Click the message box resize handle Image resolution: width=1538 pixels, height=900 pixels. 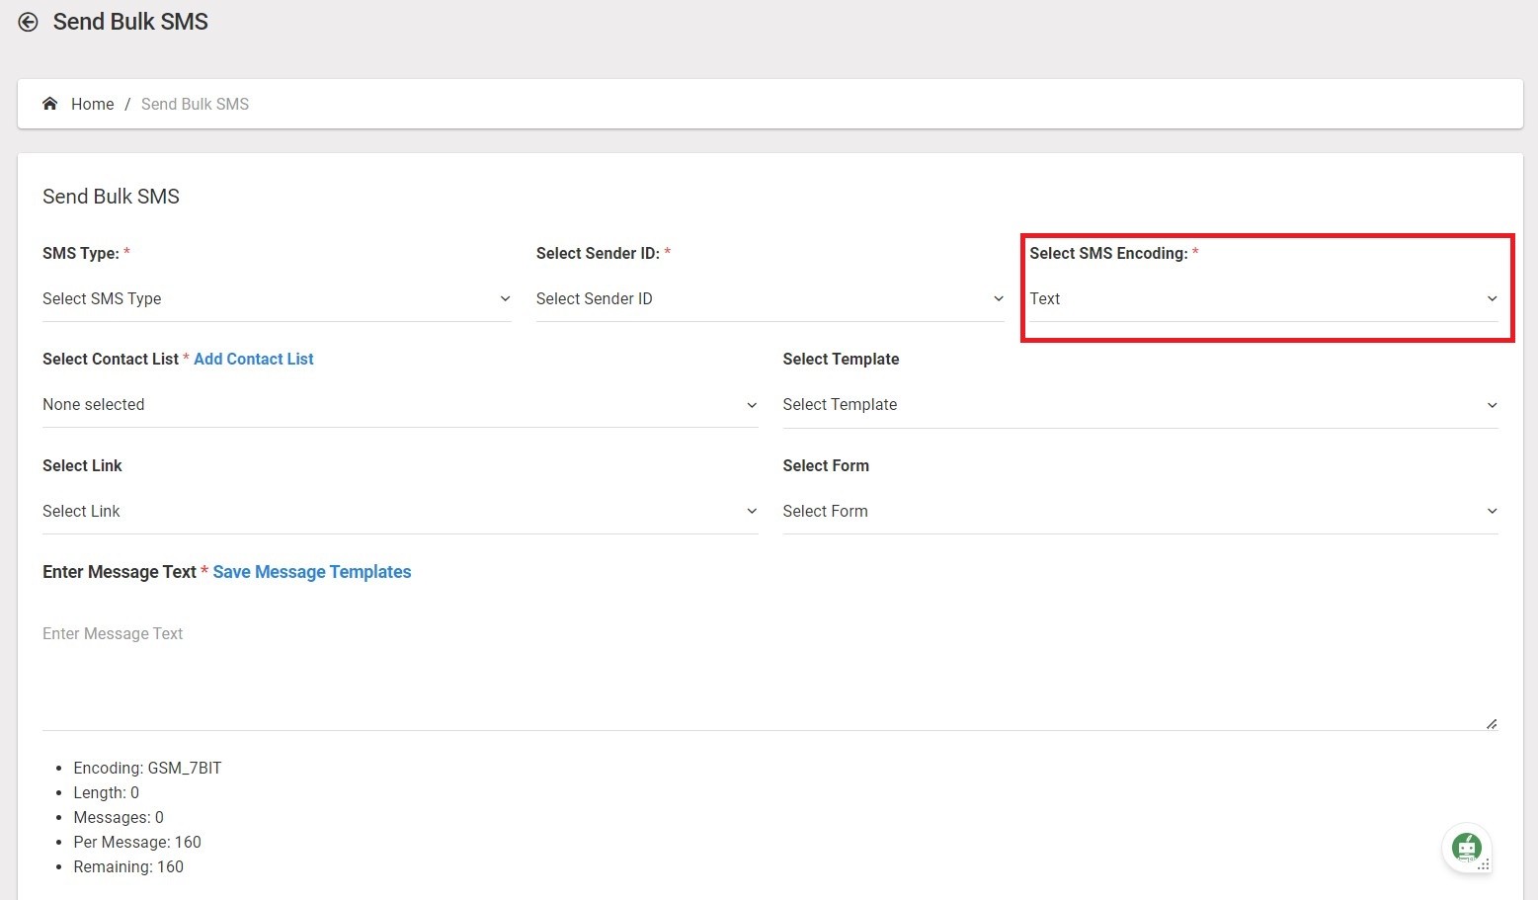[x=1491, y=724]
